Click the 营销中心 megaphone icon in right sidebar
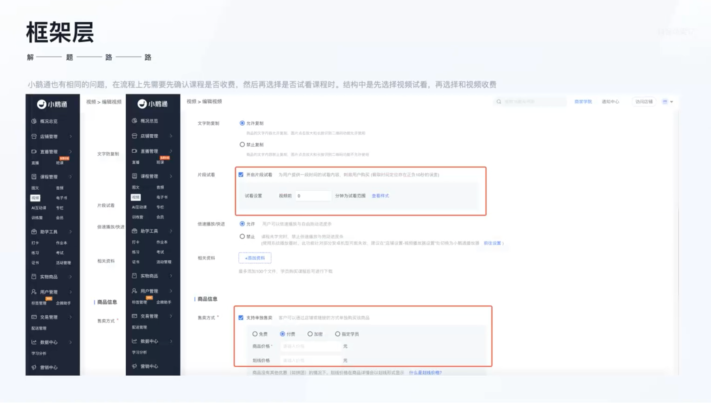The height and width of the screenshot is (403, 711). 134,366
